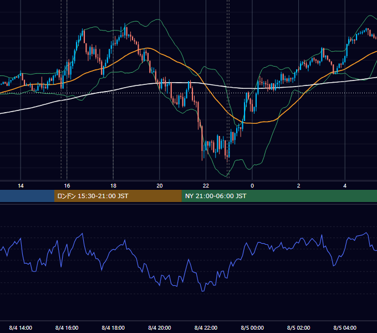Click the 14 hour axis label
This screenshot has height=333, width=377.
coord(21,186)
